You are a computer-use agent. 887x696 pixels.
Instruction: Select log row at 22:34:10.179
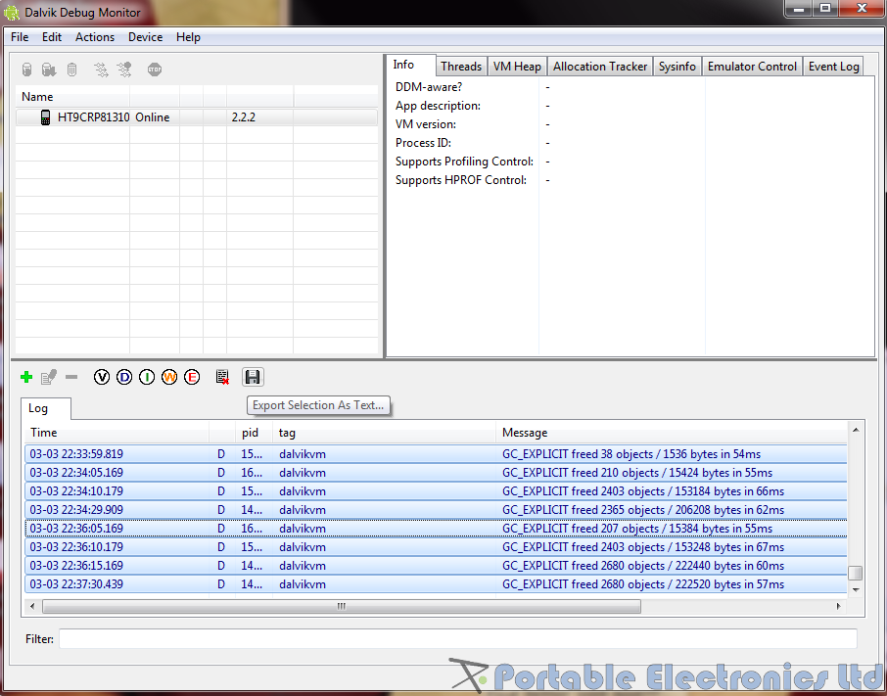pyautogui.click(x=436, y=491)
